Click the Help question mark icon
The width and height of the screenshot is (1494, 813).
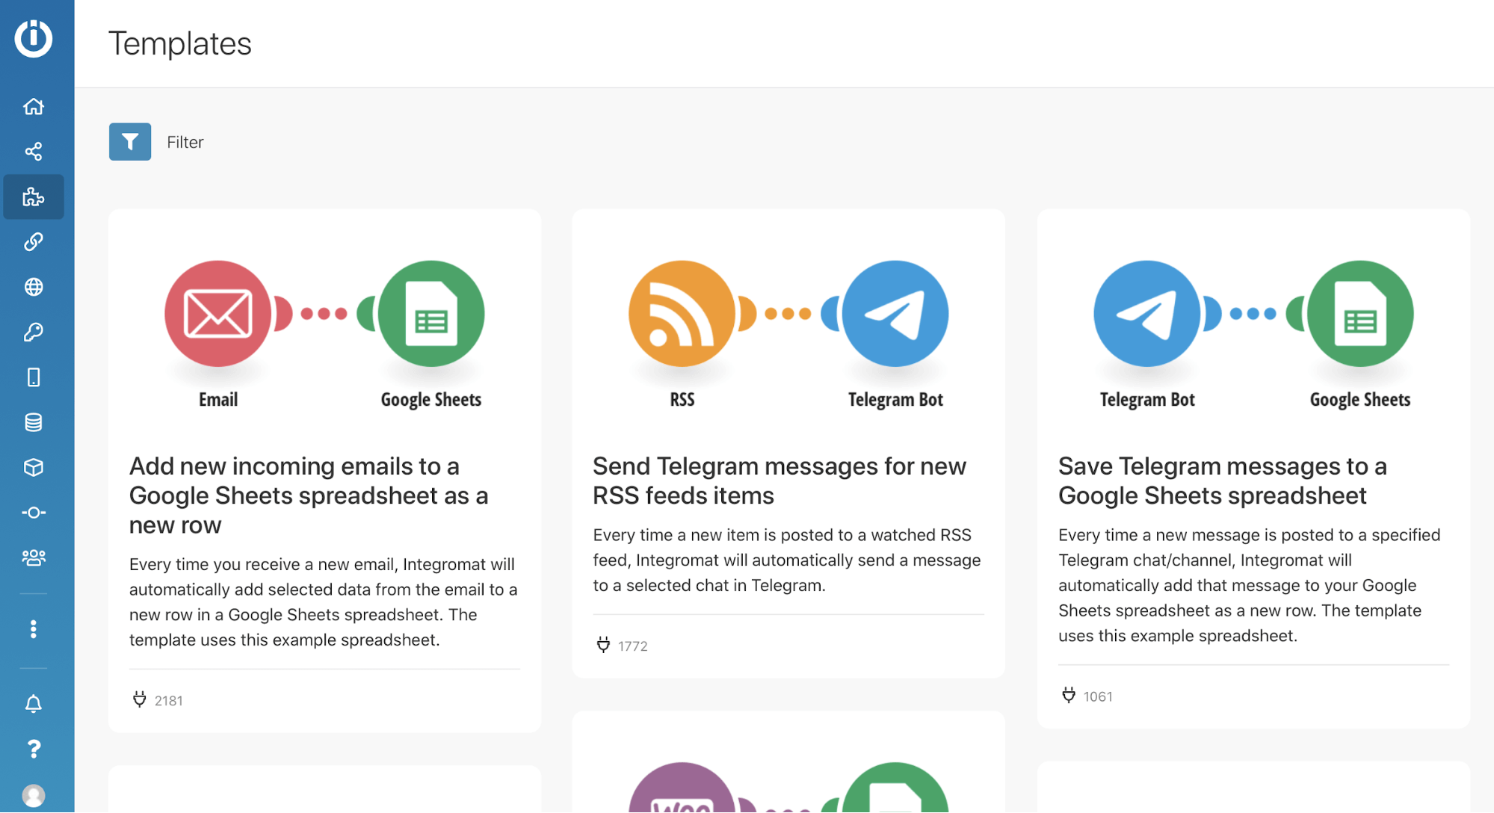coord(34,749)
